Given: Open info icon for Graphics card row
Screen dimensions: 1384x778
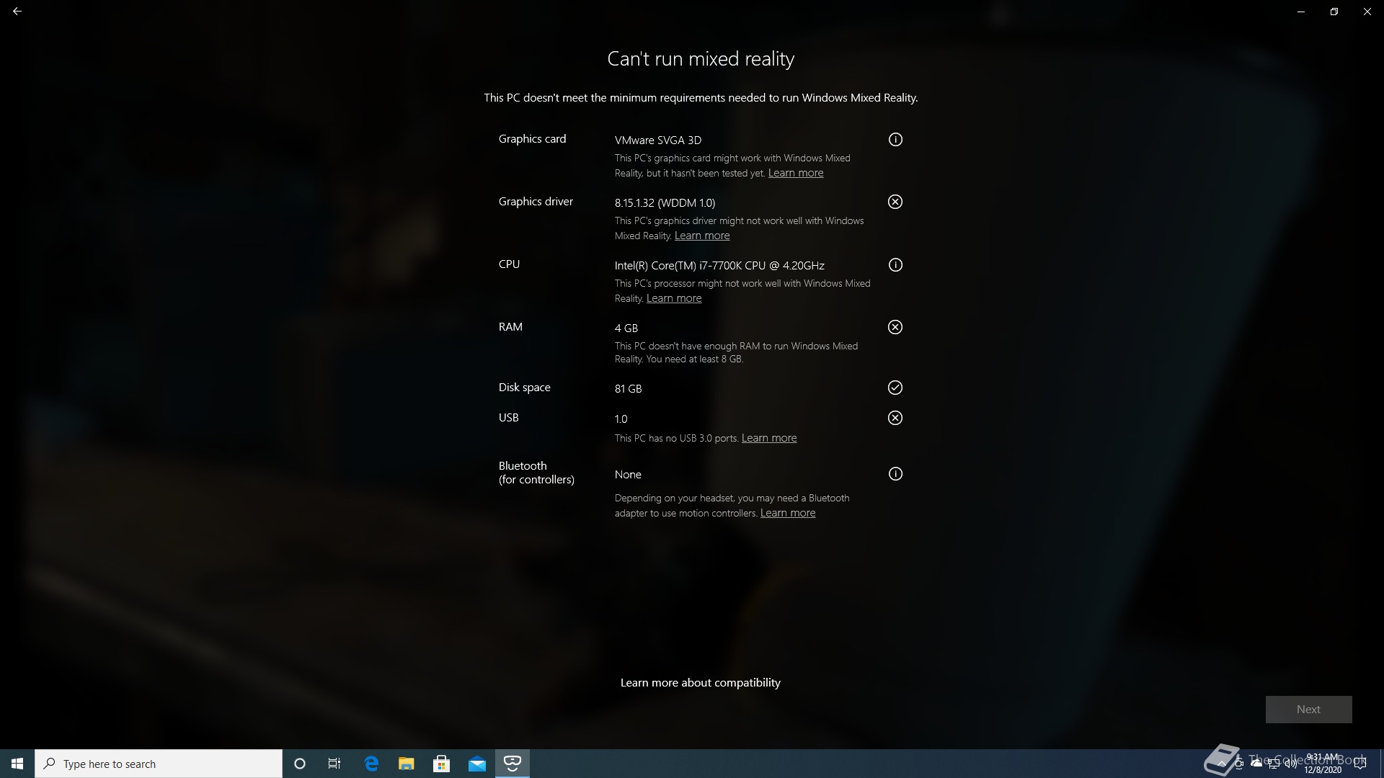Looking at the screenshot, I should 895,140.
